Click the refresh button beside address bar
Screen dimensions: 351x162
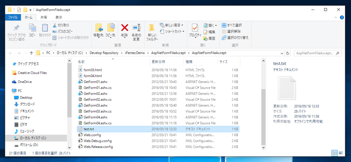pyautogui.click(x=288, y=53)
